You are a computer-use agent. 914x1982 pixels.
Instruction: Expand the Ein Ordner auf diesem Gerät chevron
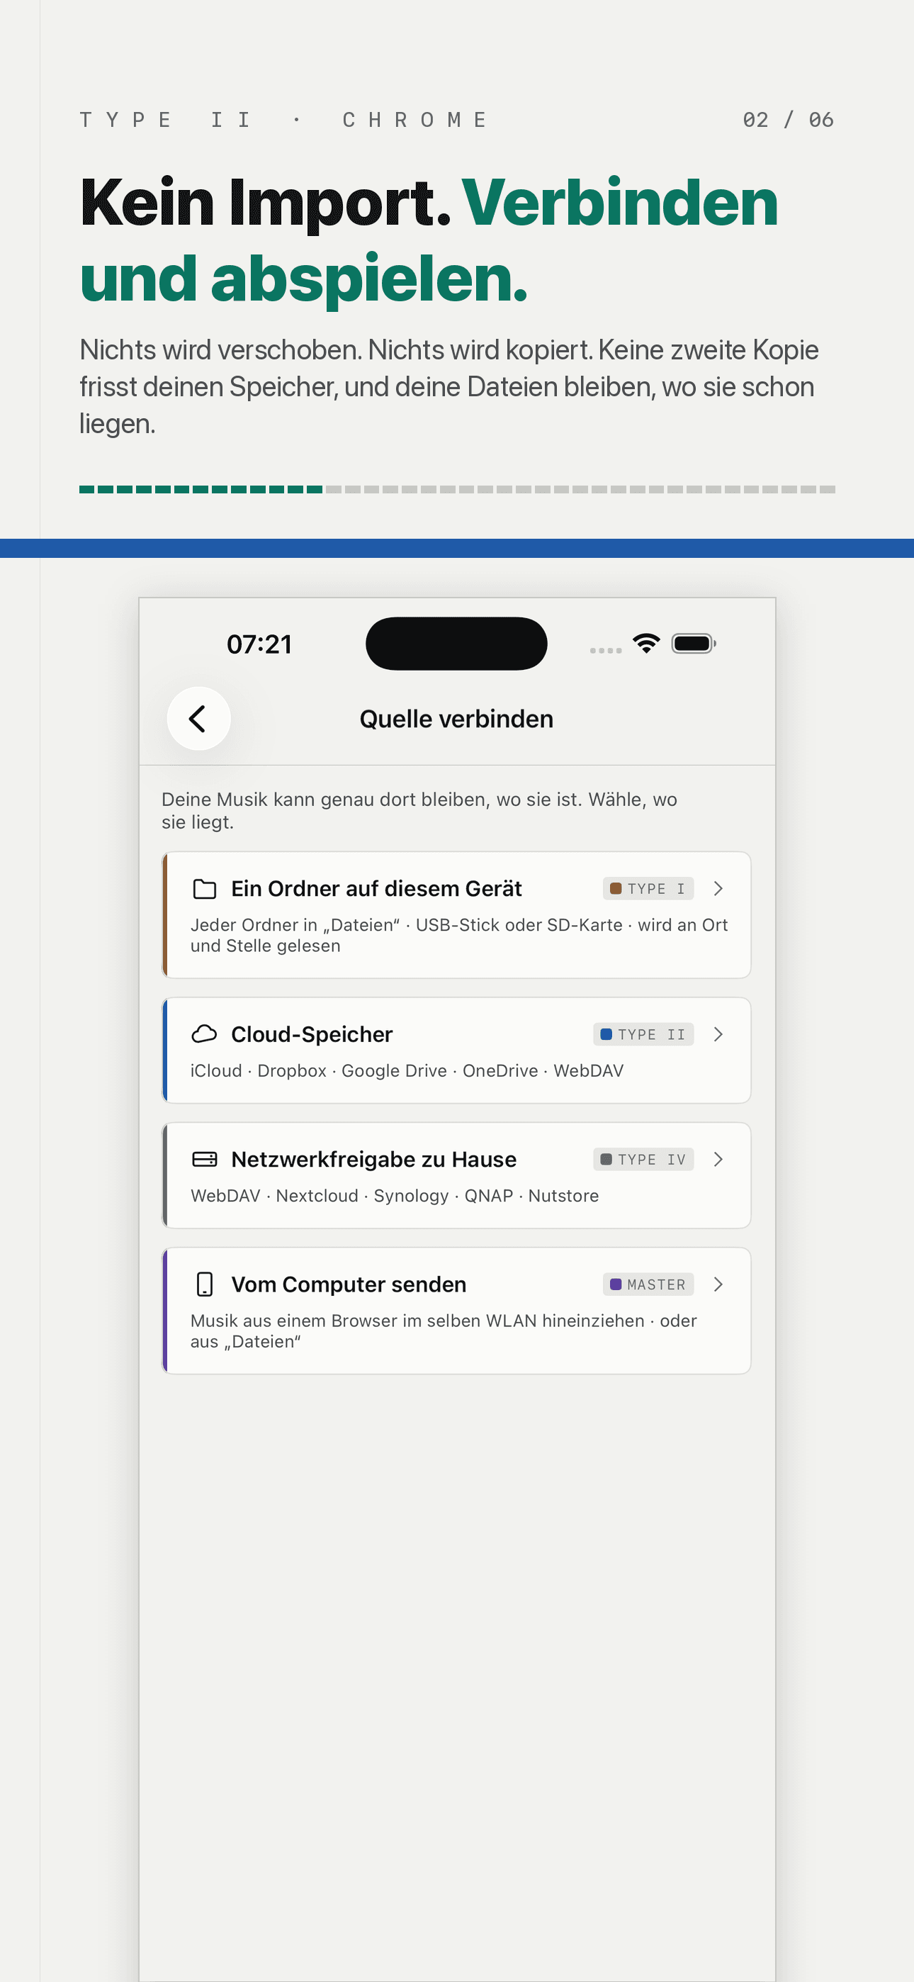click(718, 889)
